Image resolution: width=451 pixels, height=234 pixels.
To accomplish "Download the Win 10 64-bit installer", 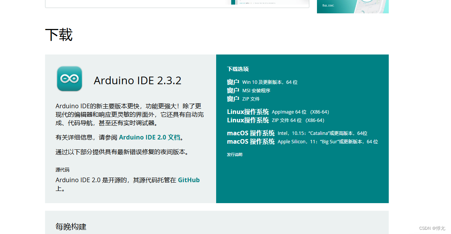I will [x=262, y=82].
